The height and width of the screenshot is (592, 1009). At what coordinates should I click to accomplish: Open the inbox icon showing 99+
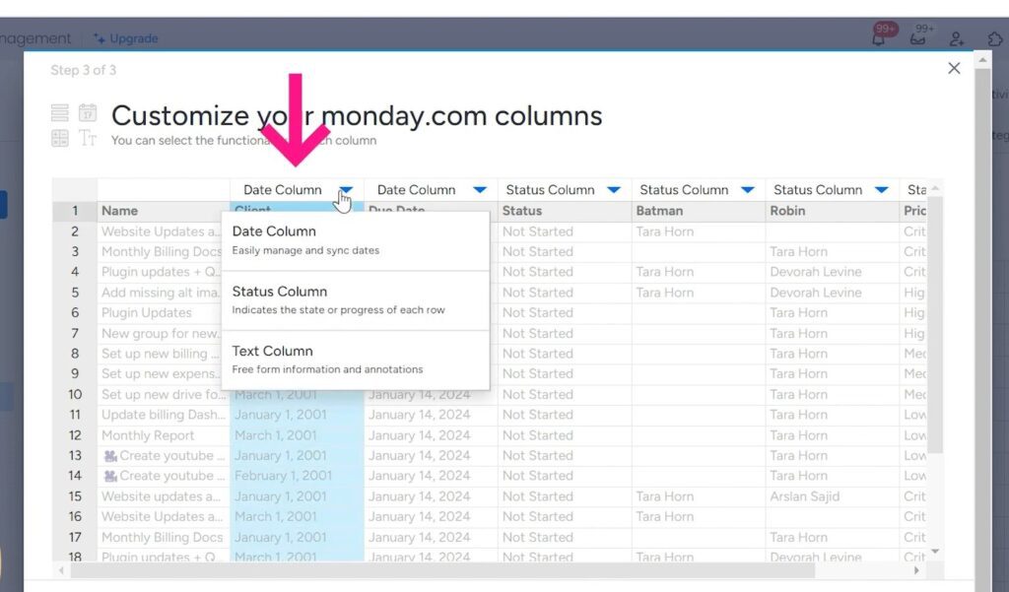(918, 38)
